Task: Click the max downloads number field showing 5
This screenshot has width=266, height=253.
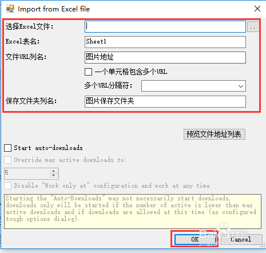Action: 27,173
